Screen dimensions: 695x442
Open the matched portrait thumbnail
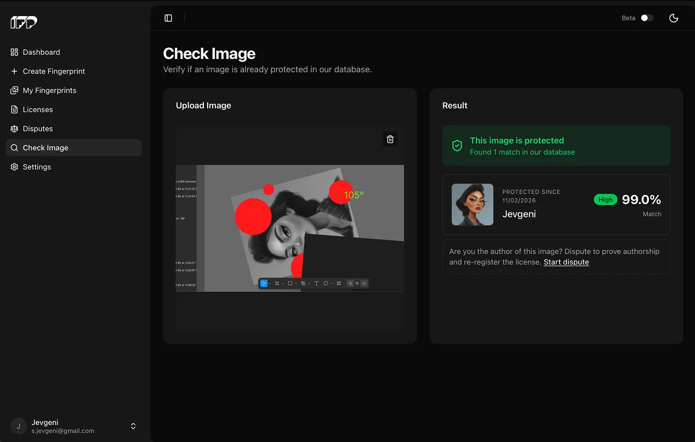473,205
